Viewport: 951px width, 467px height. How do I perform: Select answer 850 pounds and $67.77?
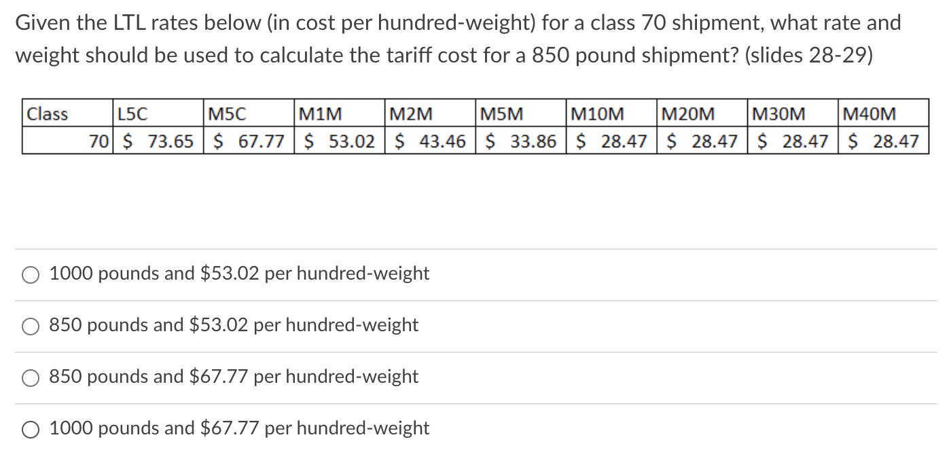pos(30,378)
